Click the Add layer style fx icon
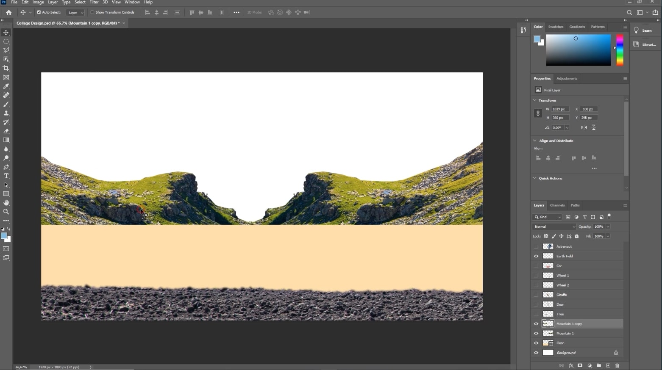662x370 pixels. [x=570, y=366]
